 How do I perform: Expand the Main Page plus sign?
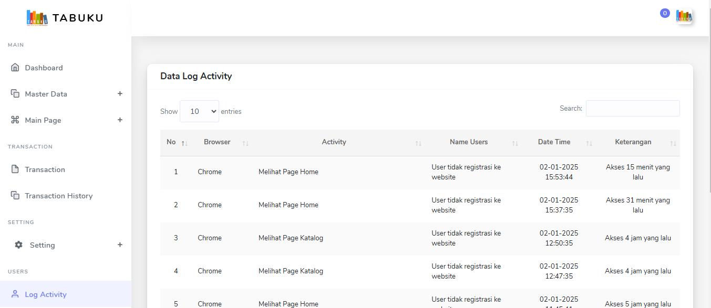coord(120,120)
